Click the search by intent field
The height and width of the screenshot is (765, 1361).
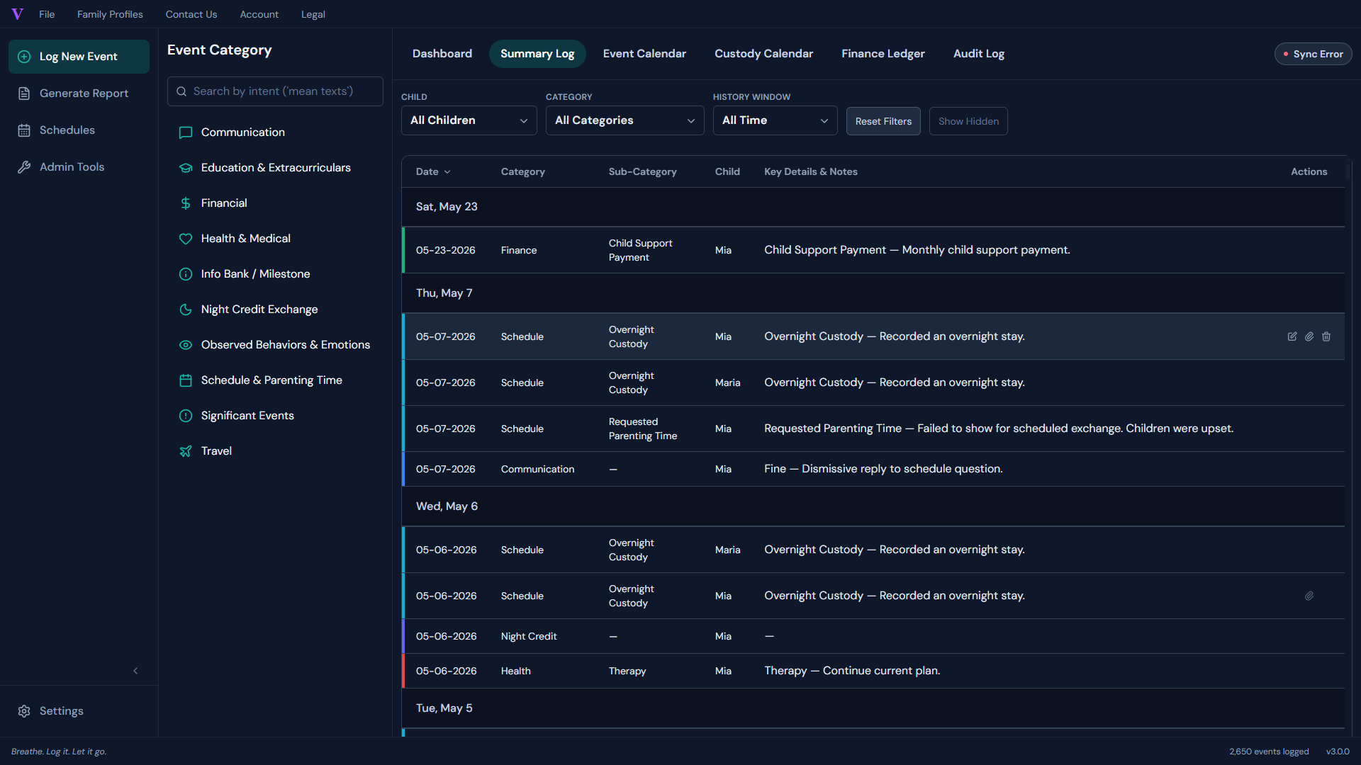275,91
